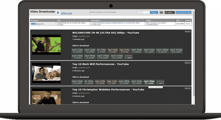Remove the Top 10 Mark Will entry

click(188, 63)
